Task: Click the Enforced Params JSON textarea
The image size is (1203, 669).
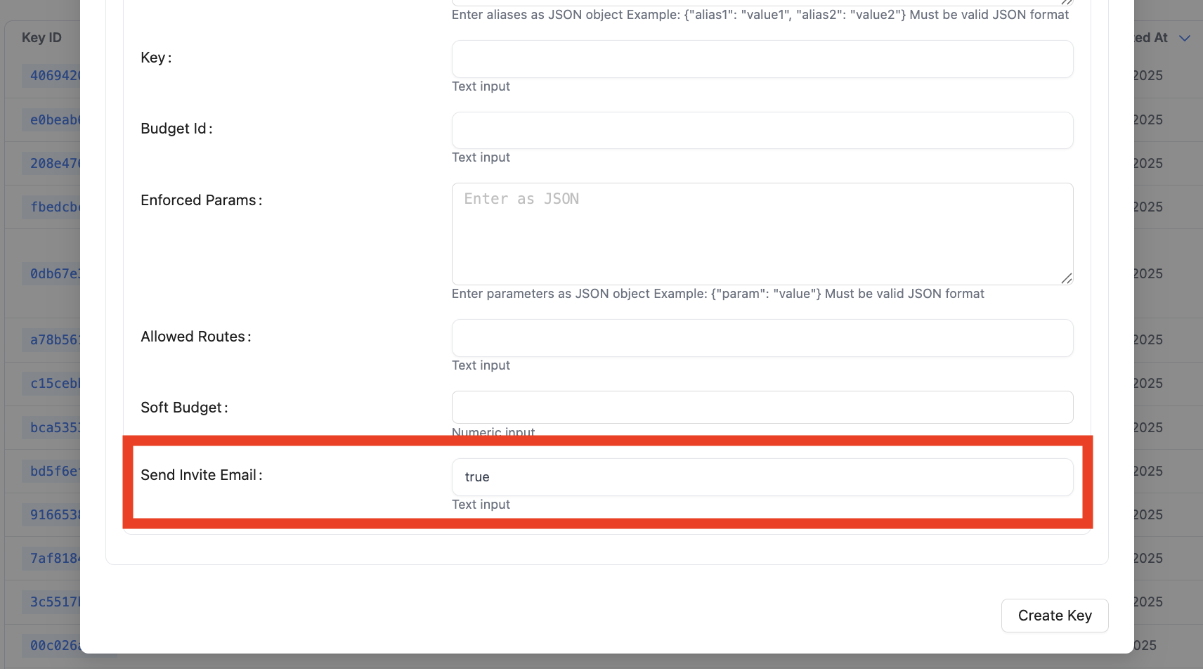Action: (x=762, y=233)
